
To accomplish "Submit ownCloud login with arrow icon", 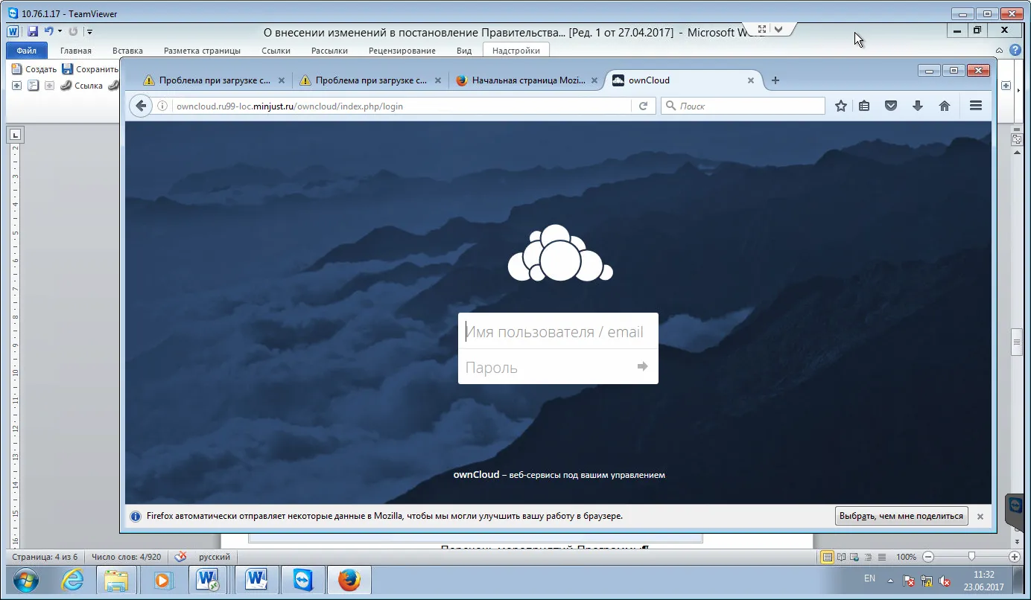I will 643,366.
